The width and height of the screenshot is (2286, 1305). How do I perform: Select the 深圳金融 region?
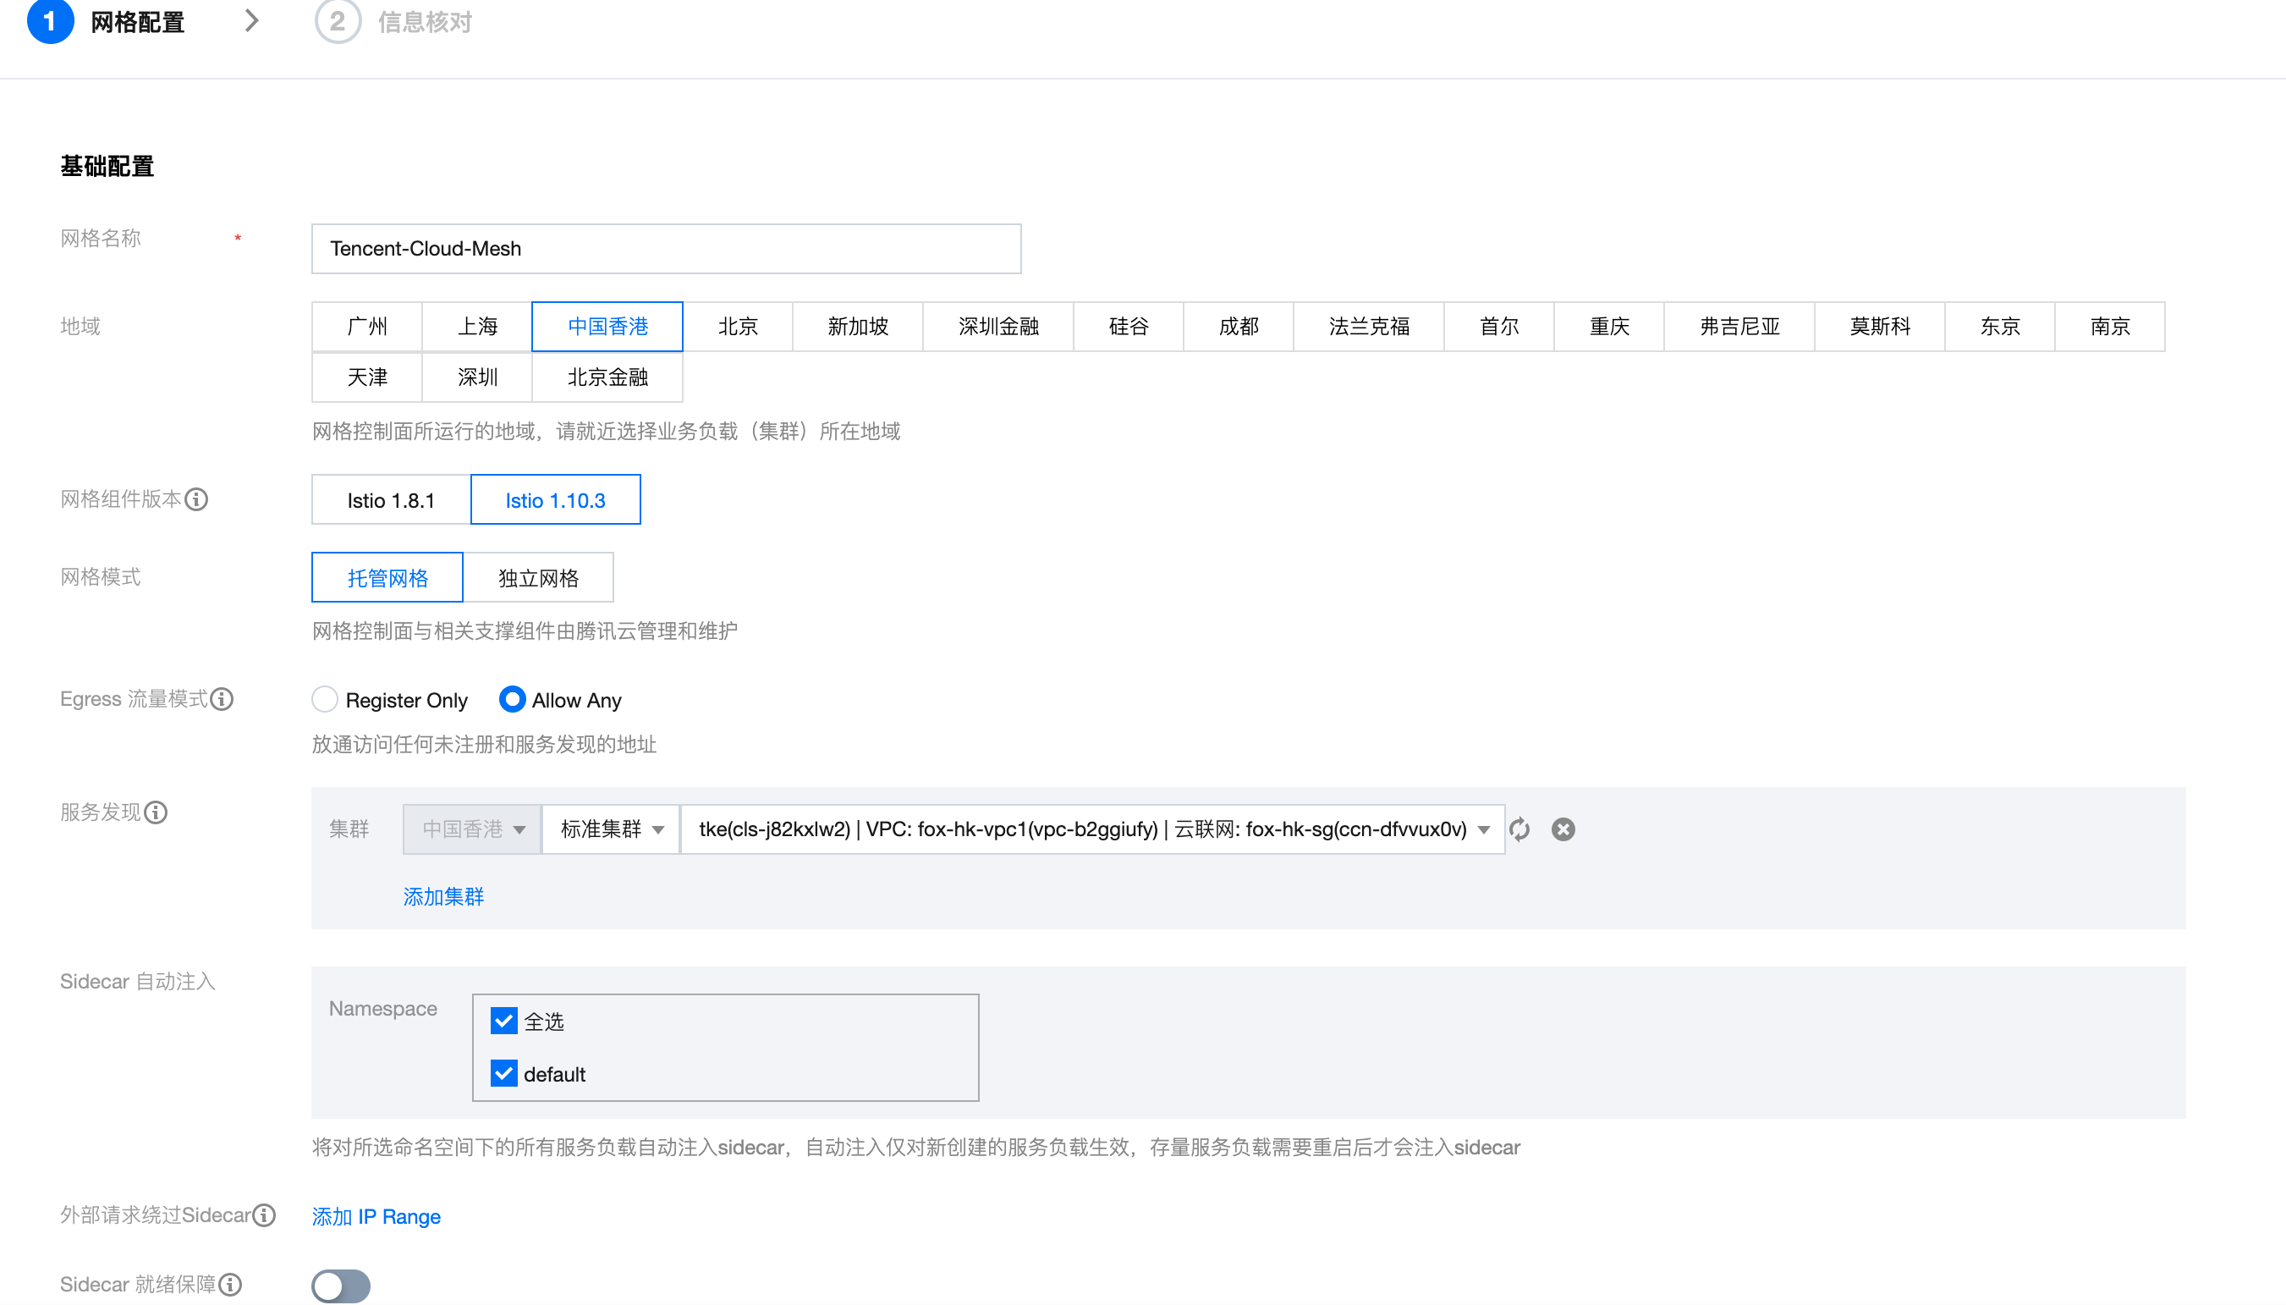pyautogui.click(x=999, y=327)
